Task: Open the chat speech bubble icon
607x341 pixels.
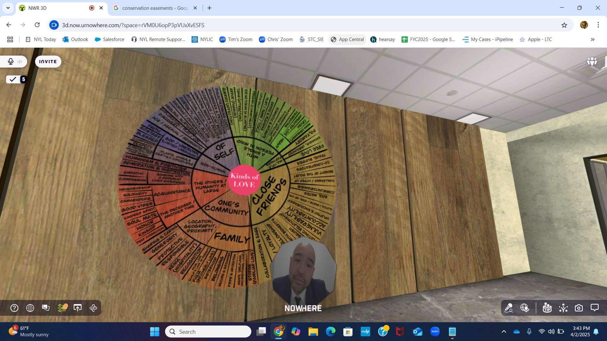Action: 595,308
